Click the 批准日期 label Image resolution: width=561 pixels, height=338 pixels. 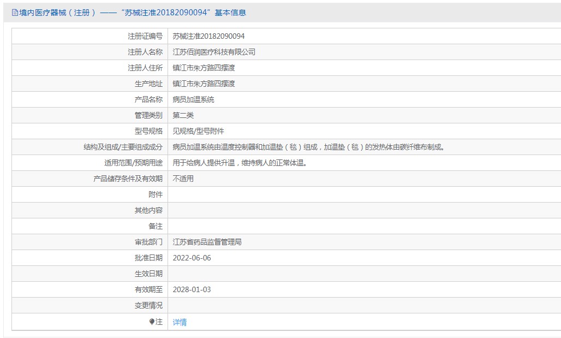[x=148, y=258]
